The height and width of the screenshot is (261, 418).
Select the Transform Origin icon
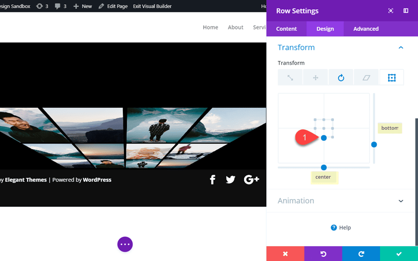391,77
